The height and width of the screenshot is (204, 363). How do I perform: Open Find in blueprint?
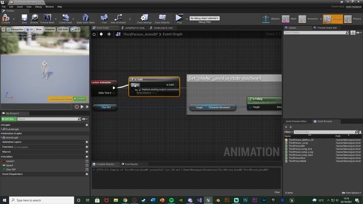click(x=104, y=19)
